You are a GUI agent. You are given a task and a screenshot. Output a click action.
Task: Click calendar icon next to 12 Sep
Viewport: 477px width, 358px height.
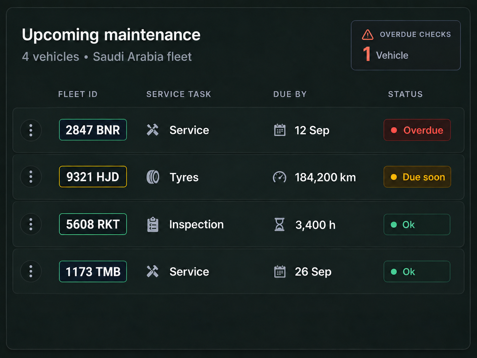(x=280, y=130)
